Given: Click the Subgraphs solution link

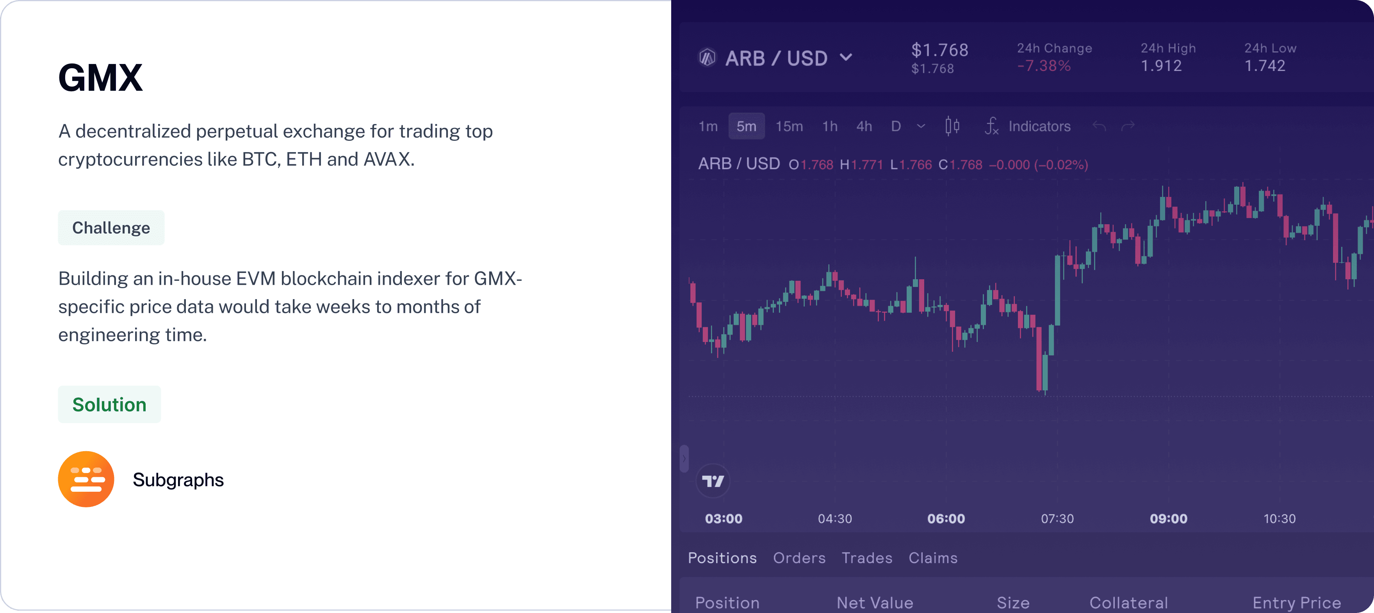Looking at the screenshot, I should 178,480.
